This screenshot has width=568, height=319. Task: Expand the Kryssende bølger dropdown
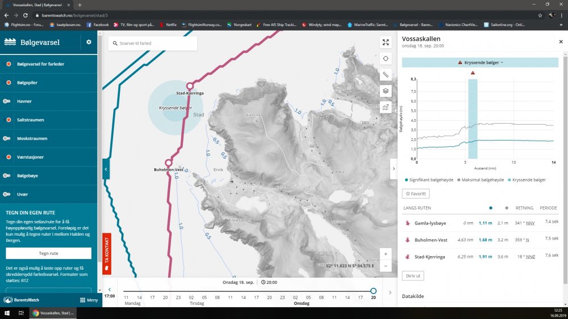click(480, 62)
